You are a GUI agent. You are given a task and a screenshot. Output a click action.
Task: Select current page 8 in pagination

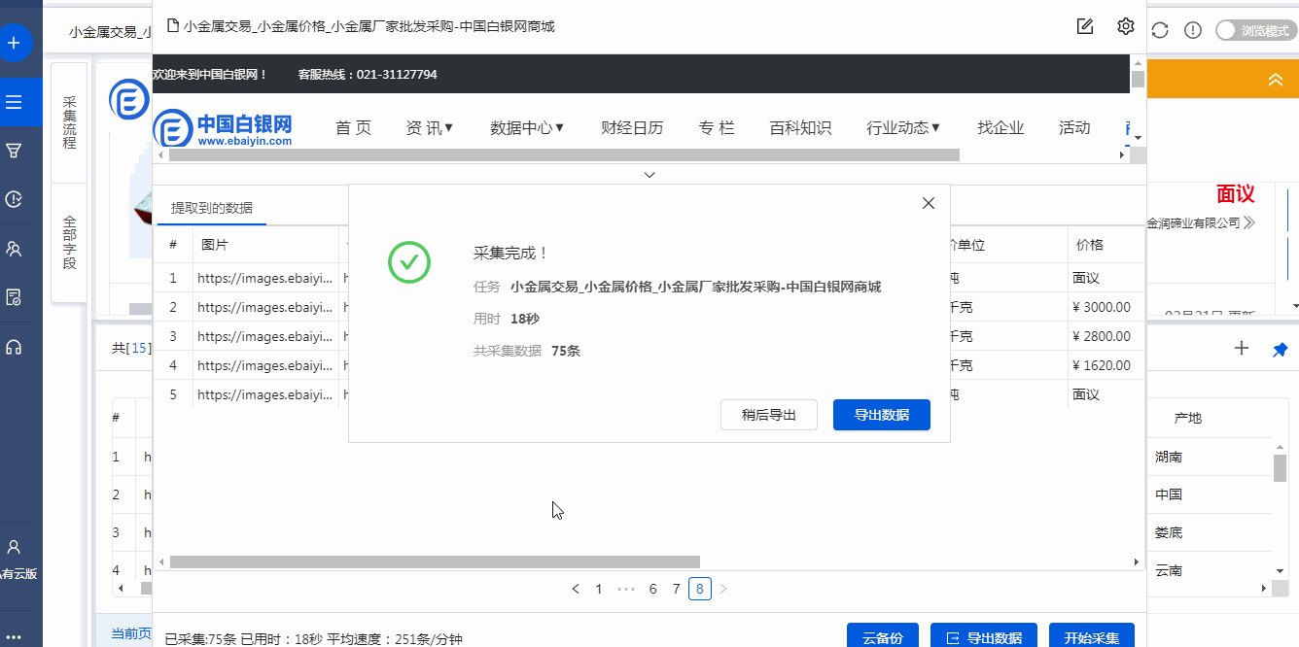[700, 589]
